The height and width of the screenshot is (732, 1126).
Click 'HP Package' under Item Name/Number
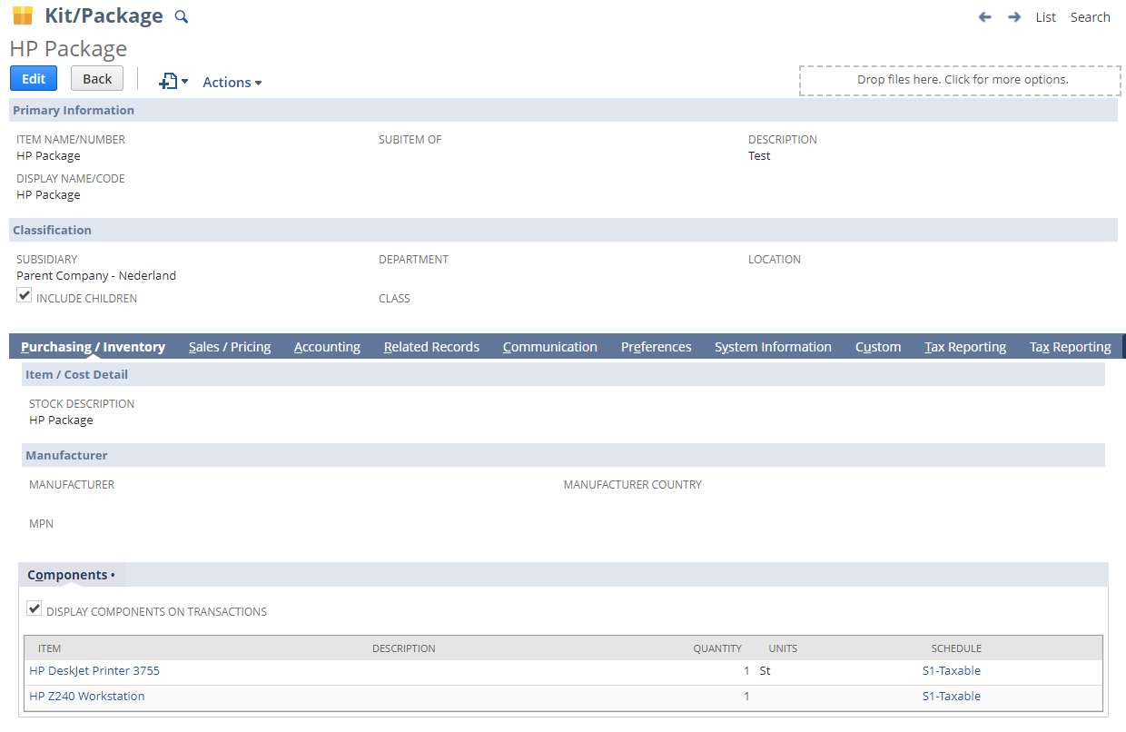(48, 155)
